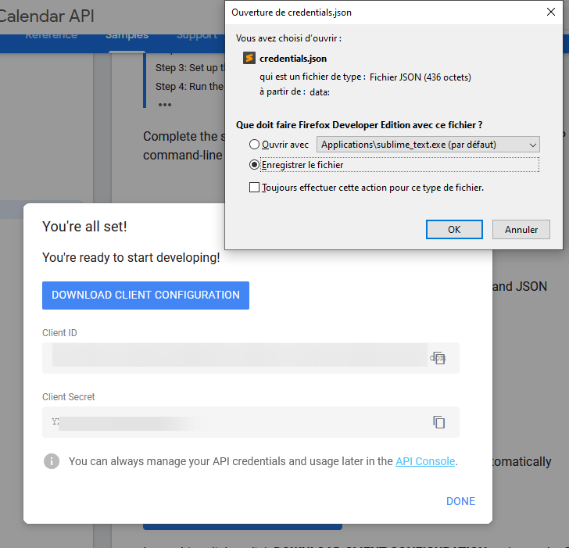The height and width of the screenshot is (548, 569).
Task: Click the Calendar API page title
Action: (47, 16)
